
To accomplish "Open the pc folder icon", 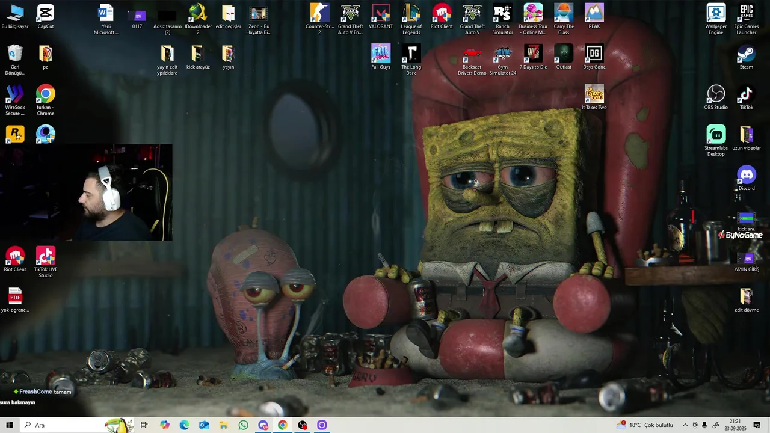I will (45, 57).
